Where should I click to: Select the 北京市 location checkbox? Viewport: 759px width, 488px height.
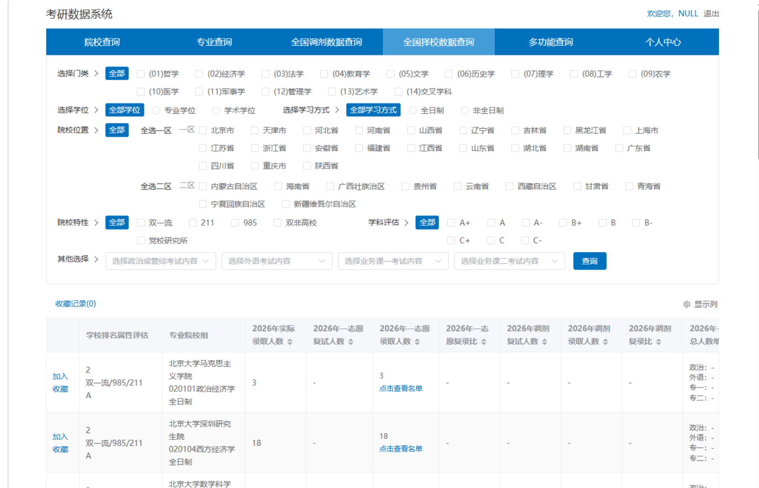point(203,130)
